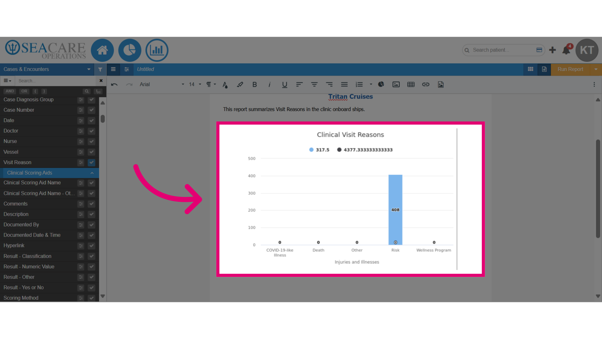
Task: Justify text alignment
Action: pyautogui.click(x=344, y=84)
